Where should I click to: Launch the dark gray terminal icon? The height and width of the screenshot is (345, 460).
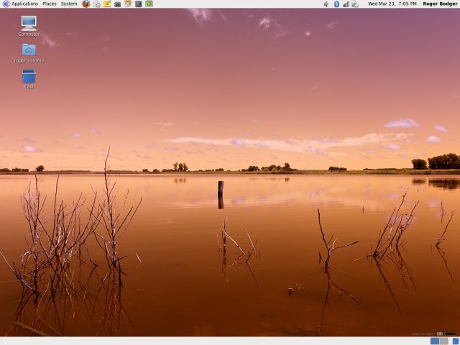(139, 4)
